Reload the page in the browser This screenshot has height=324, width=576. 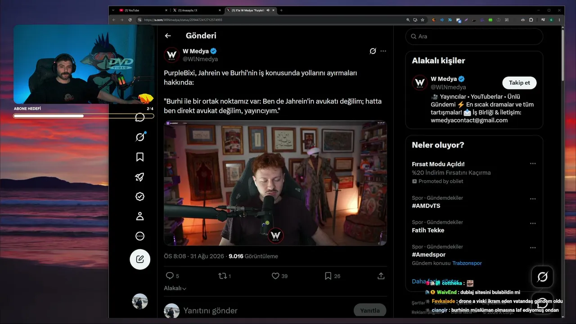pos(130,20)
